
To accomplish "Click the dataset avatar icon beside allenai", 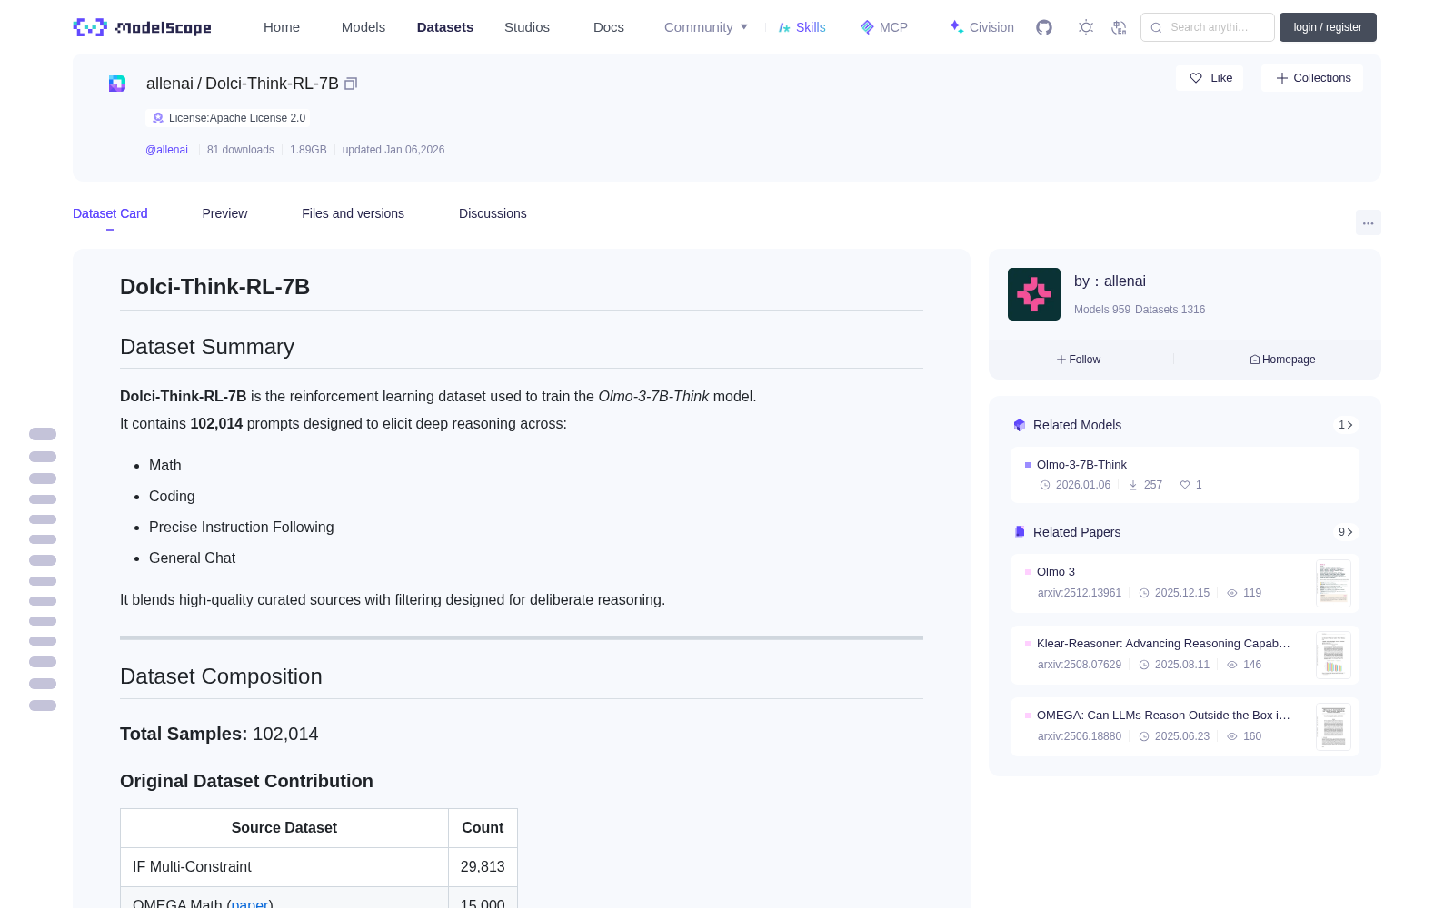I will [117, 84].
